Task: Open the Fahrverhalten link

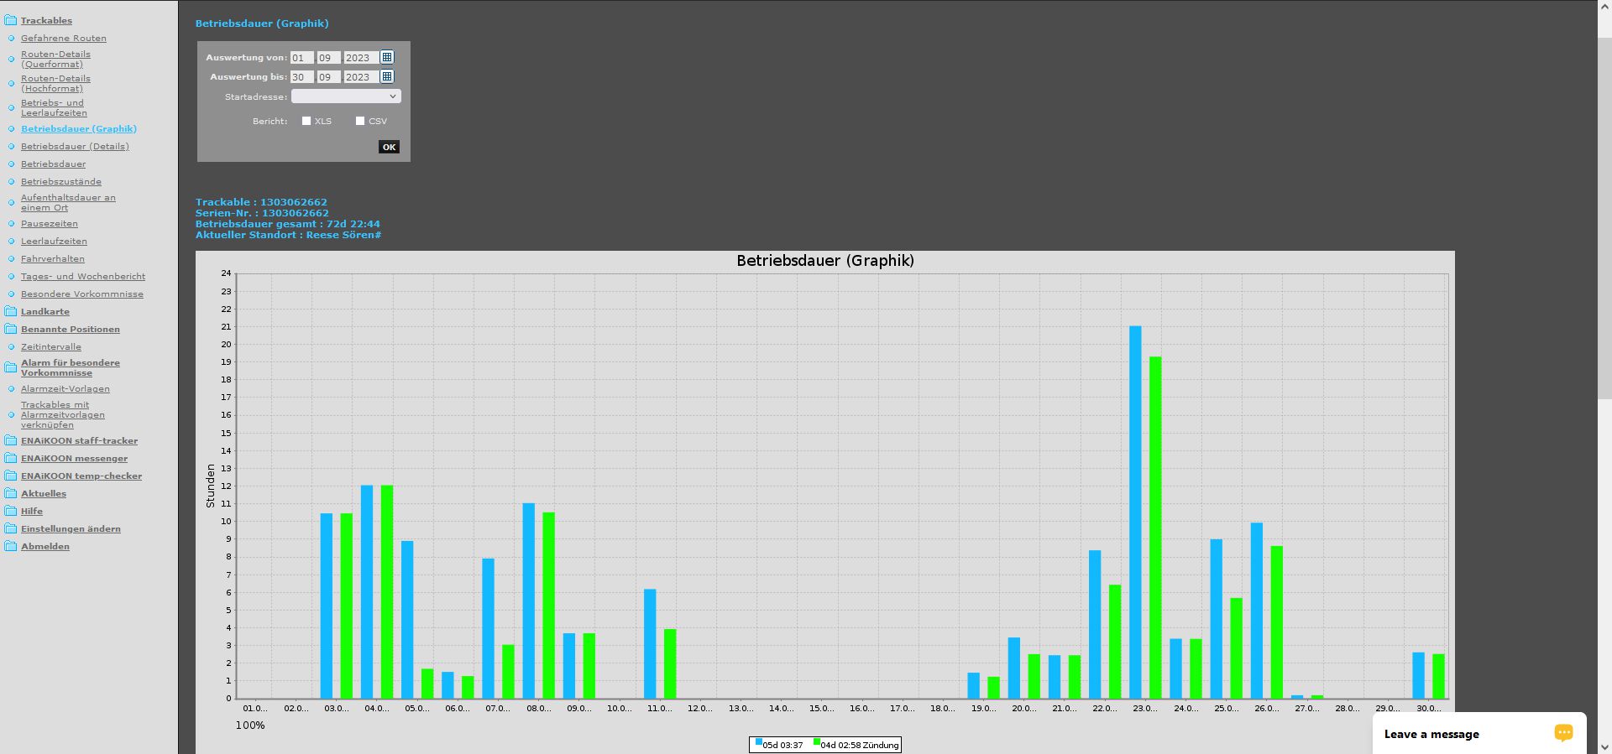Action: [53, 258]
